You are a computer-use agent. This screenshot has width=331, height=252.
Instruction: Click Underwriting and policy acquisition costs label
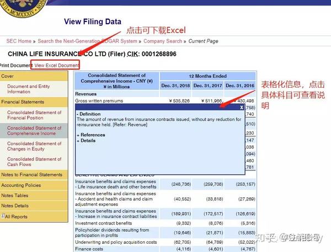tap(116, 242)
